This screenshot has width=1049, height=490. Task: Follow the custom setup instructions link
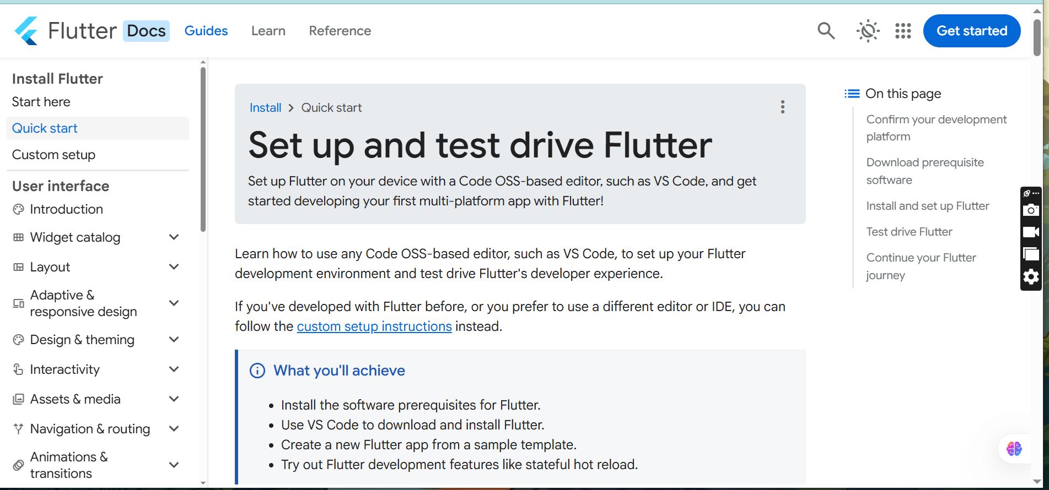click(374, 326)
